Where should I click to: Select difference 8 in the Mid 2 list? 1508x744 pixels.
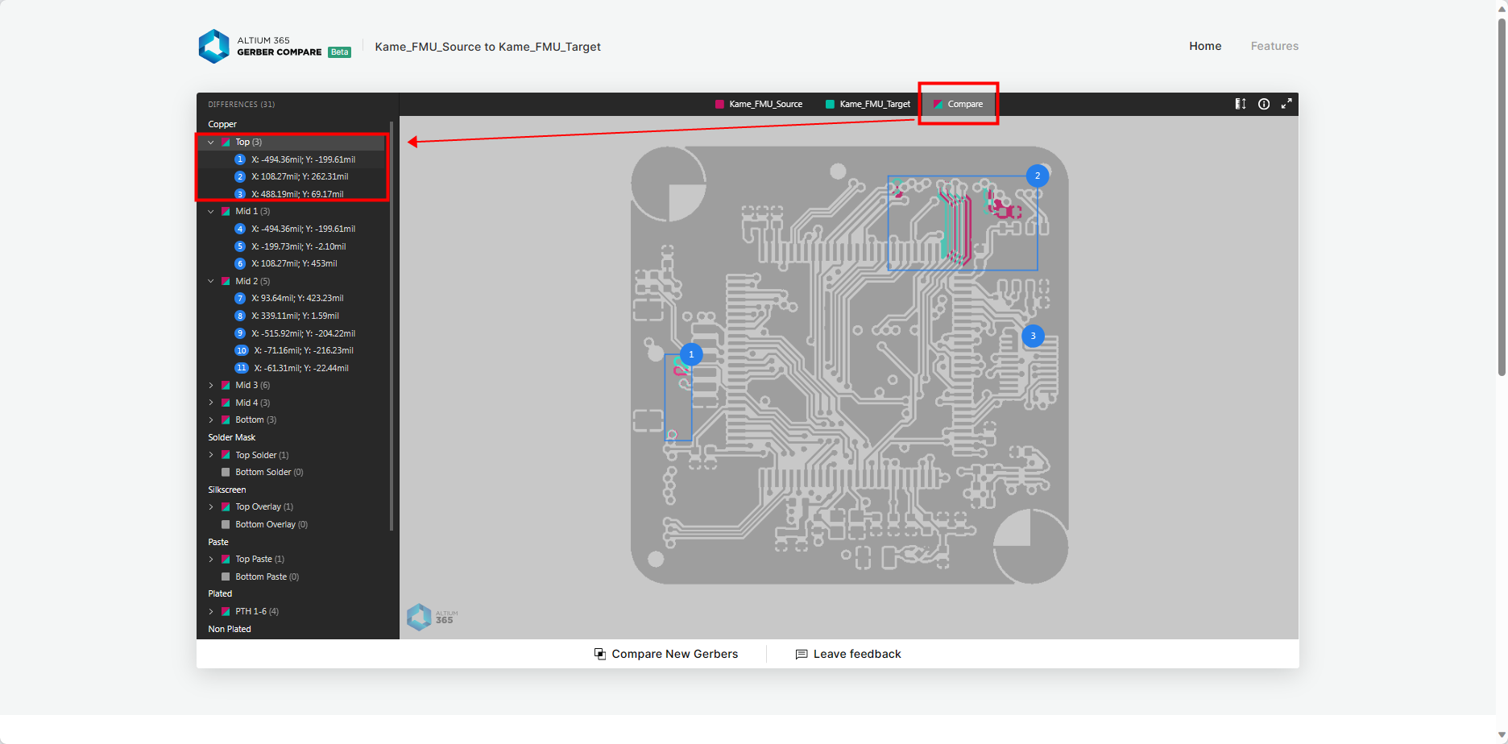tap(295, 316)
